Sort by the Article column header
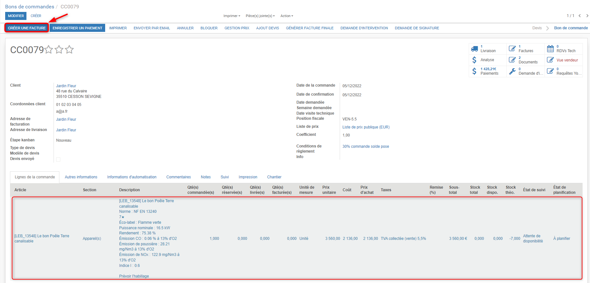590x283 pixels. pyautogui.click(x=20, y=190)
